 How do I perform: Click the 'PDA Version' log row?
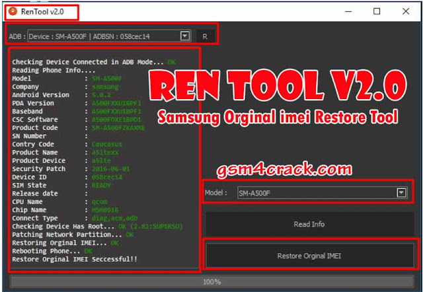click(77, 103)
